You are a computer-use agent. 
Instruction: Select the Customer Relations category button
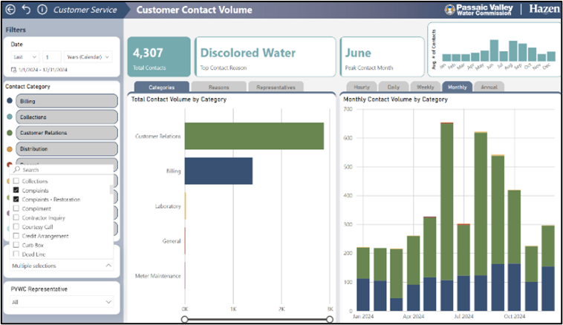(65, 133)
